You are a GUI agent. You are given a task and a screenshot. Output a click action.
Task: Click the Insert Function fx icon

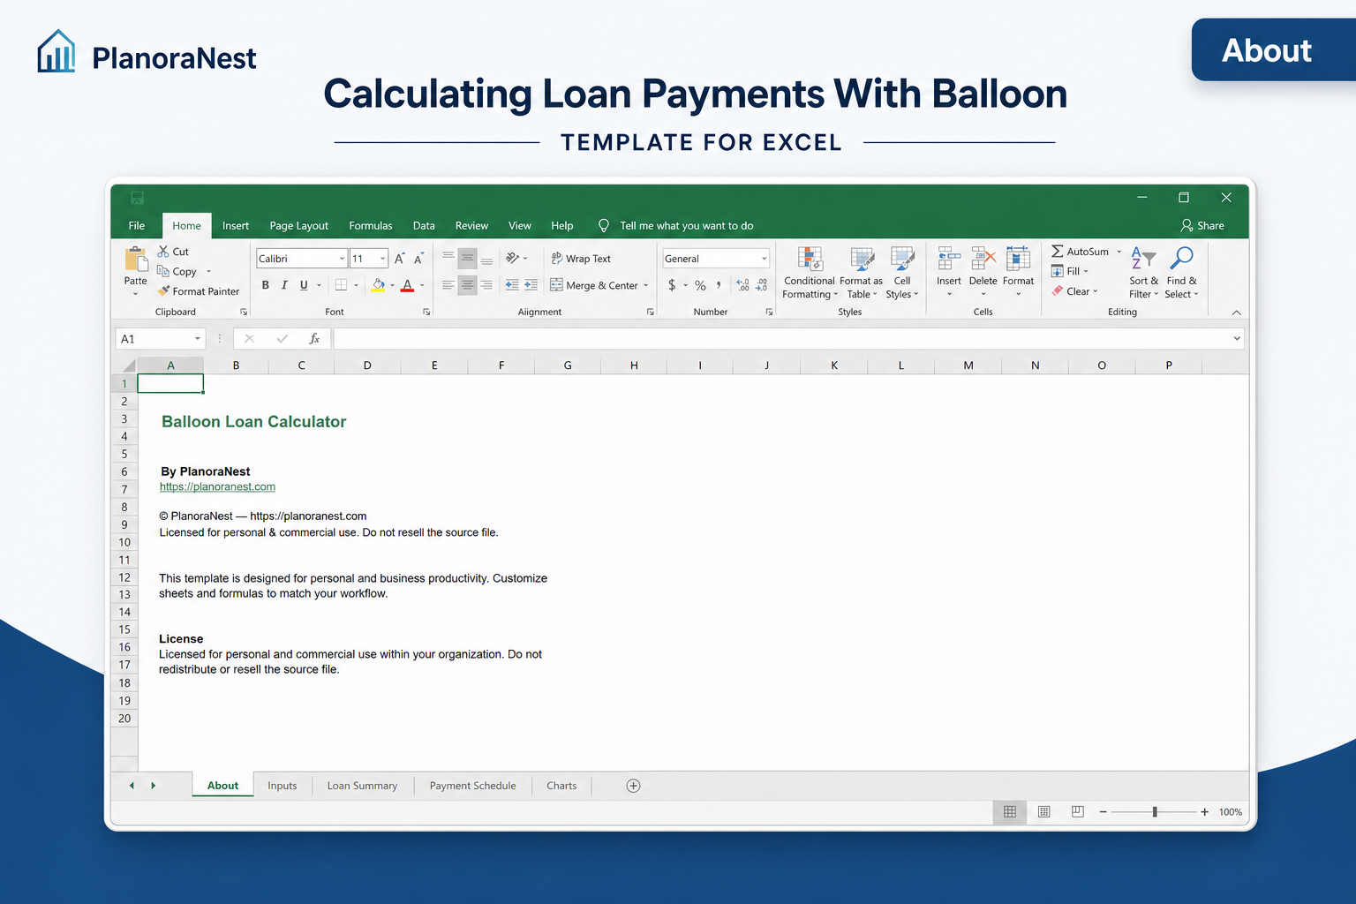coord(314,338)
